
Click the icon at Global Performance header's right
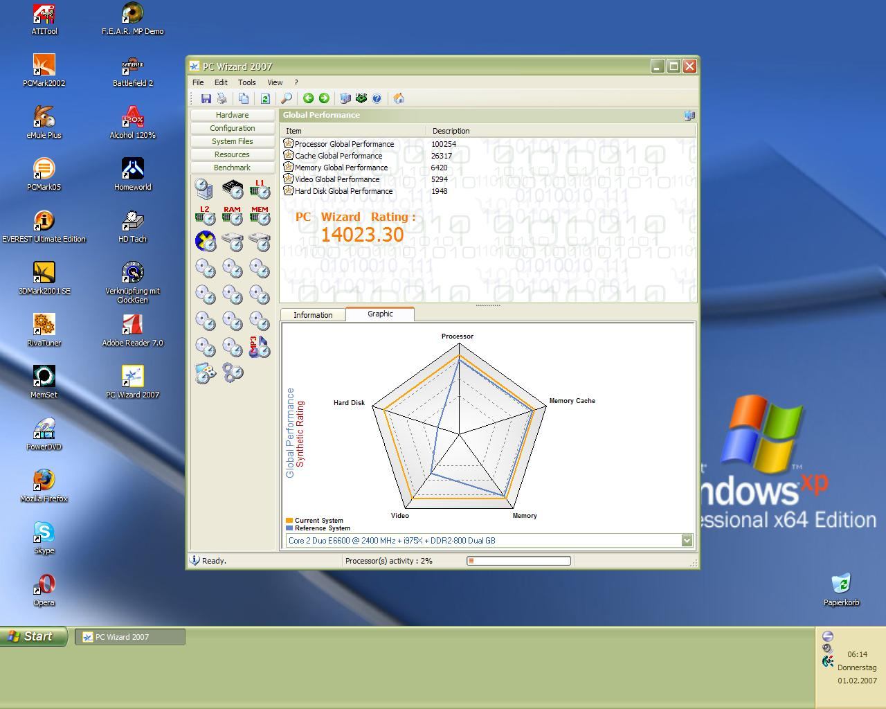click(x=689, y=116)
